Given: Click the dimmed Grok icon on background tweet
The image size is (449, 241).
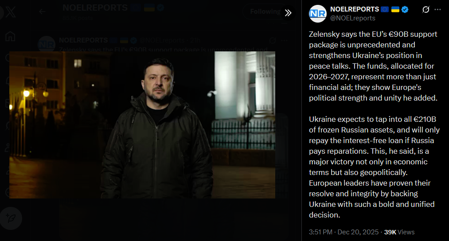Looking at the screenshot, I should coord(273,40).
